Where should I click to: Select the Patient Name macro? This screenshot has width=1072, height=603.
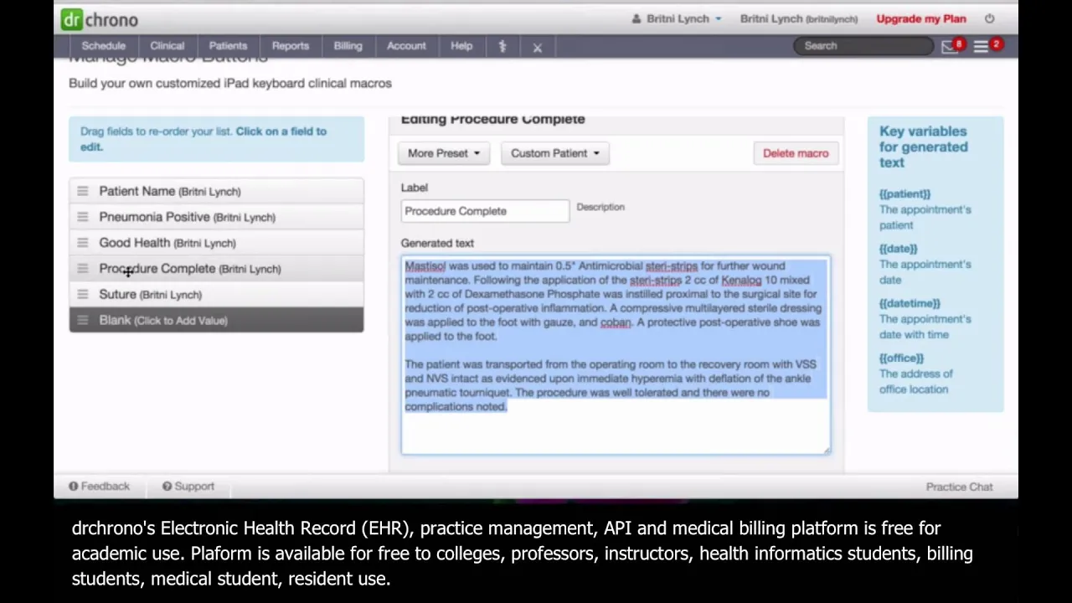(216, 191)
